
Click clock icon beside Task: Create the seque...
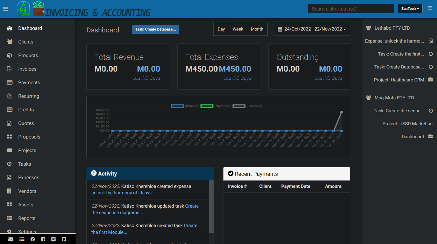431,111
